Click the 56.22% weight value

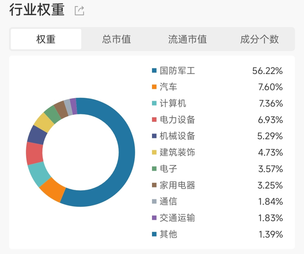point(268,71)
